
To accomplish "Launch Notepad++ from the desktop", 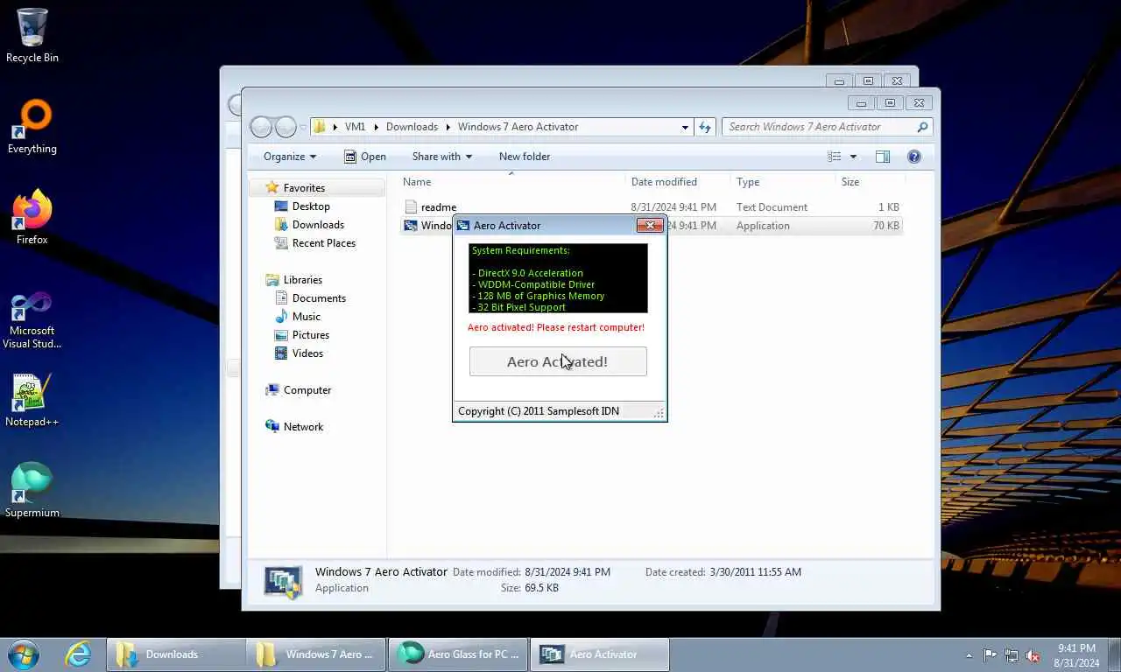I will coord(32,401).
